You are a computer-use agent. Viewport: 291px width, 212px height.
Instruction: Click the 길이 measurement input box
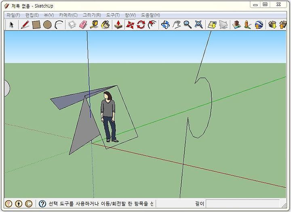coord(243,204)
